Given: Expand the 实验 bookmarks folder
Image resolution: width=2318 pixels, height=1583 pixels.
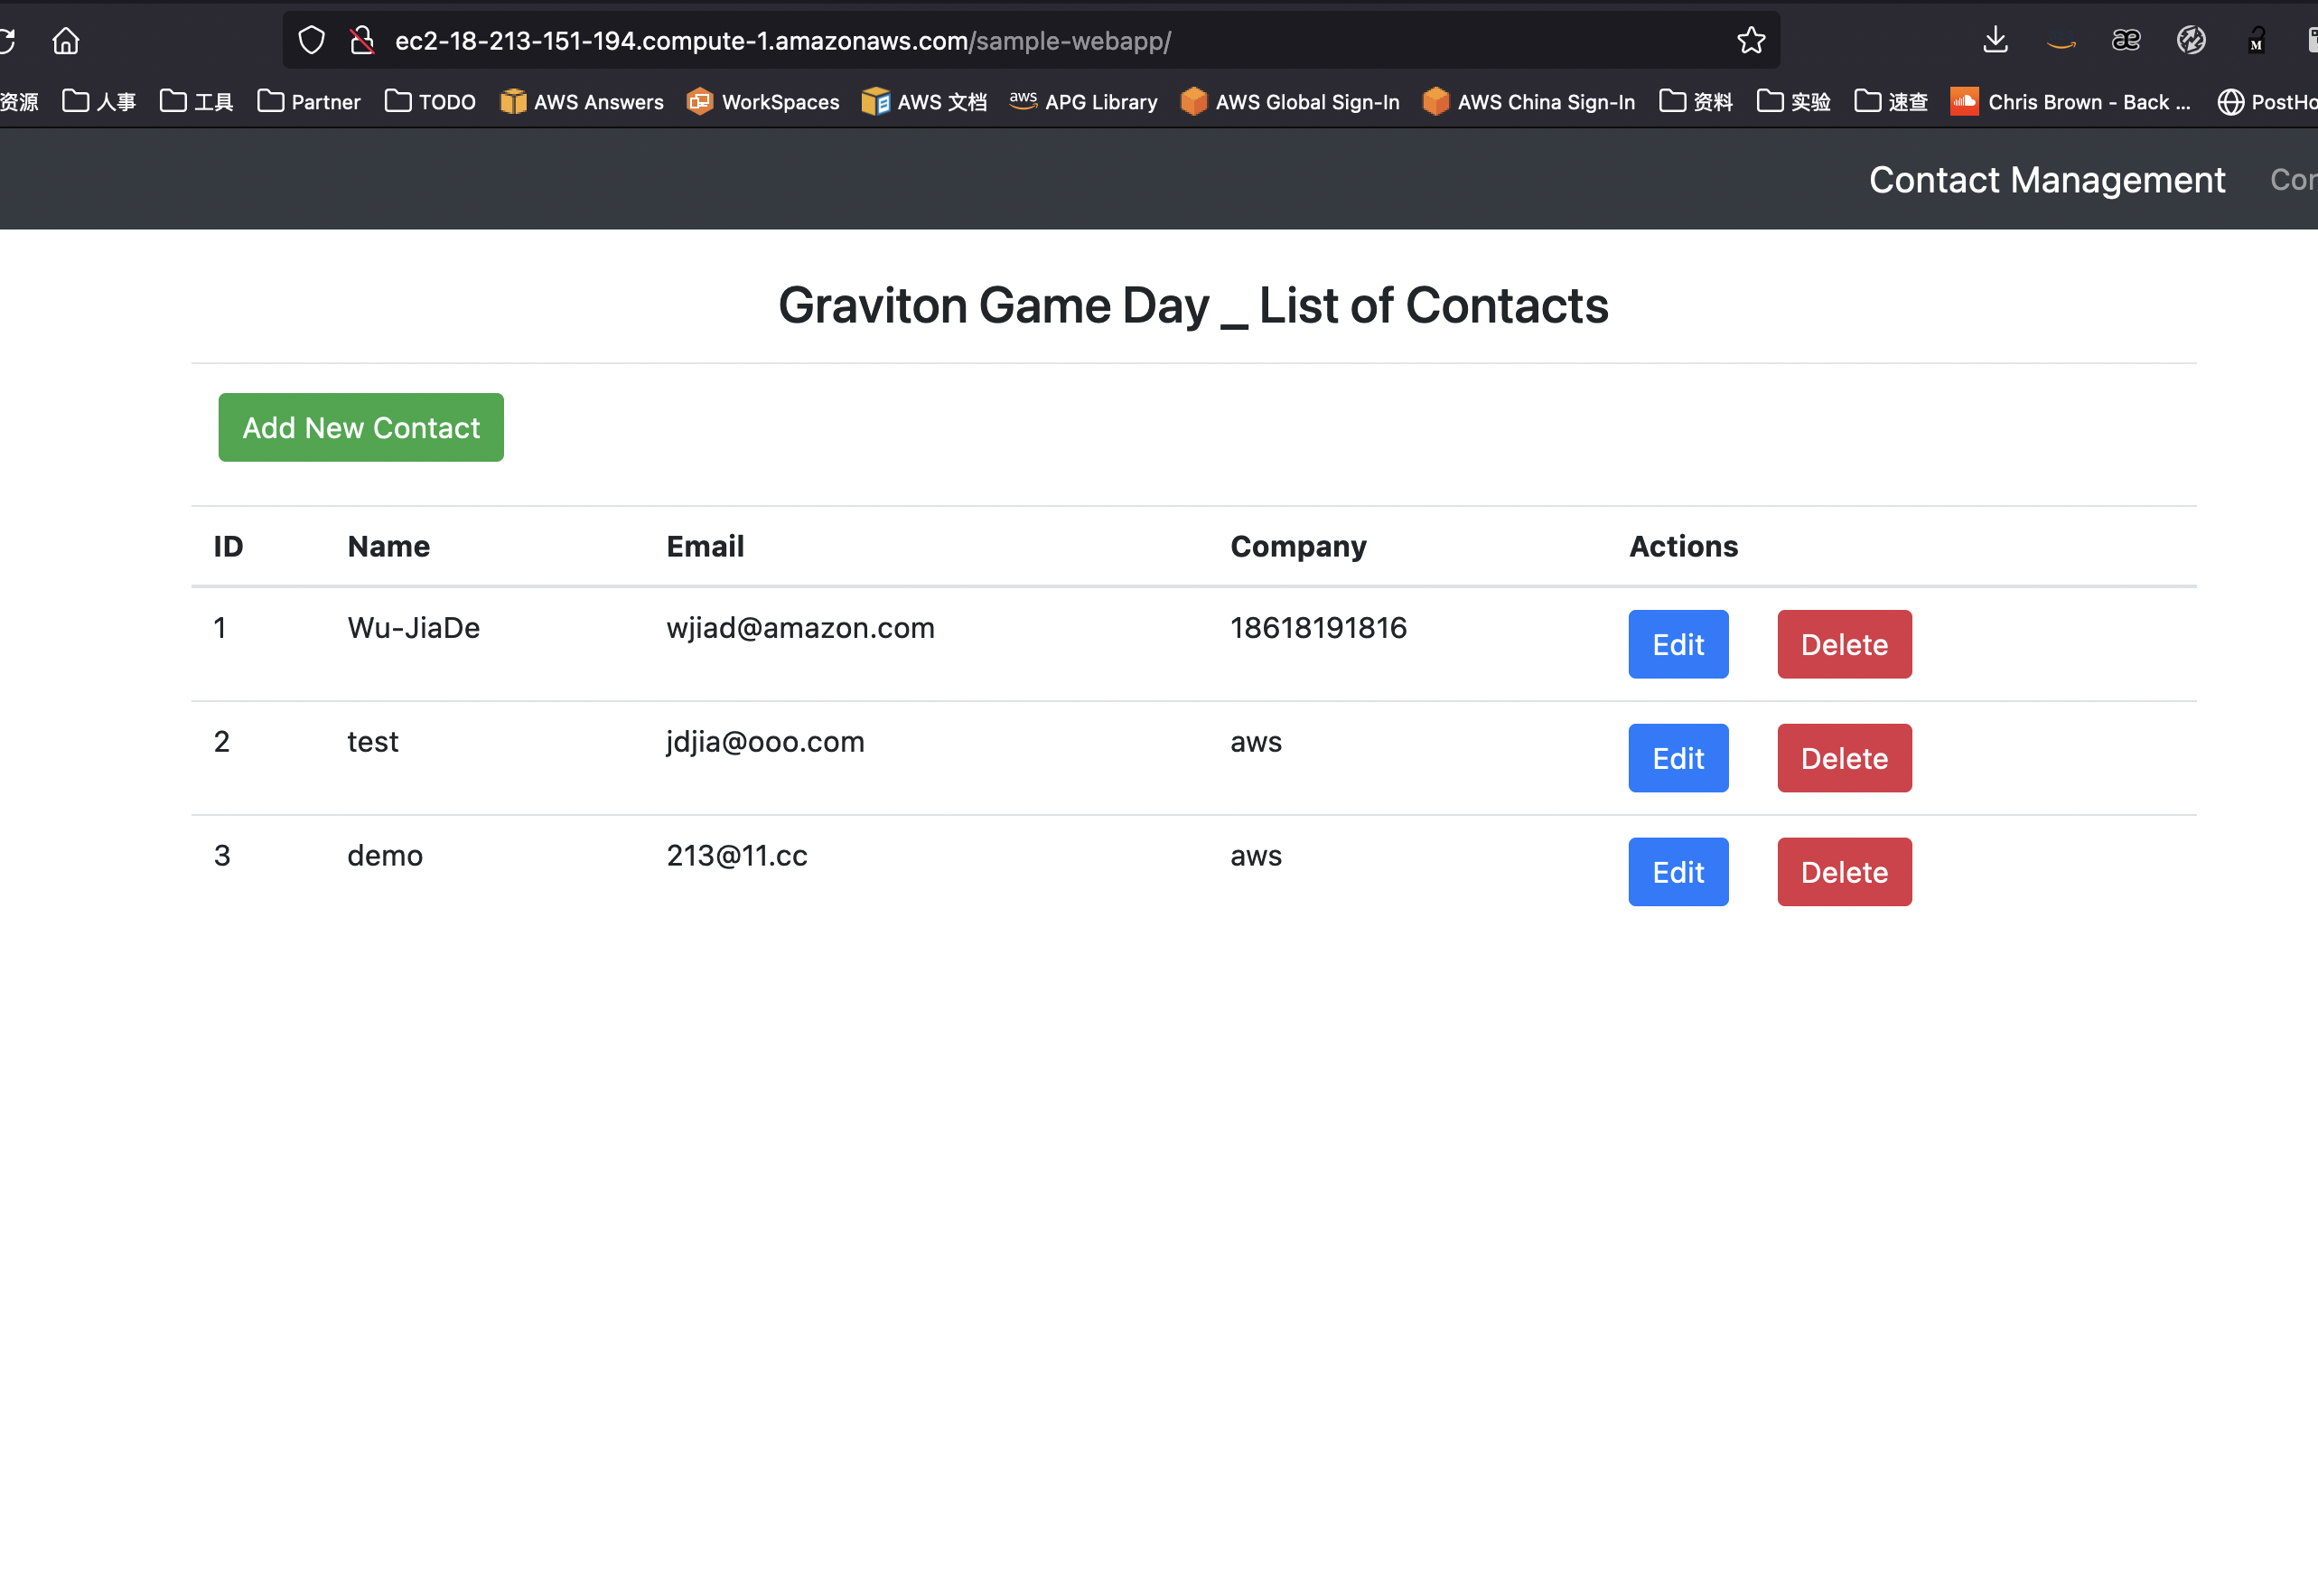Looking at the screenshot, I should tap(1793, 102).
